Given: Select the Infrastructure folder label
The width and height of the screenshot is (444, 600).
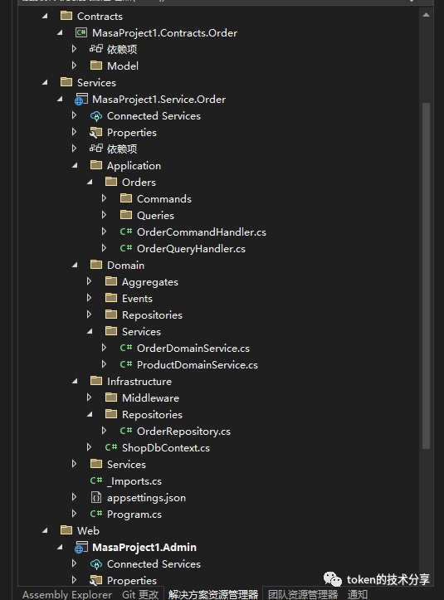Looking at the screenshot, I should (x=139, y=382).
